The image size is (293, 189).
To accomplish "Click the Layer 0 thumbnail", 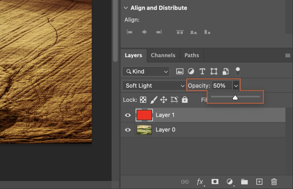I will [144, 130].
